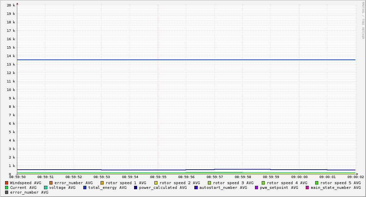Click the 09:00:00 time axis label

tap(299, 177)
